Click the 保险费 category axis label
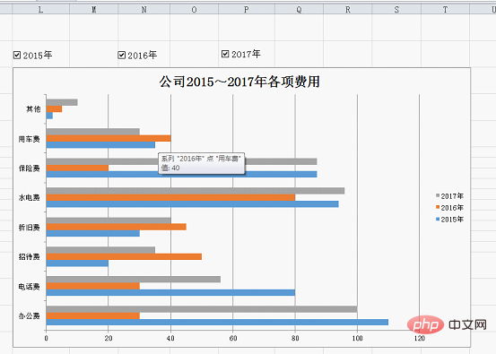 pos(29,168)
